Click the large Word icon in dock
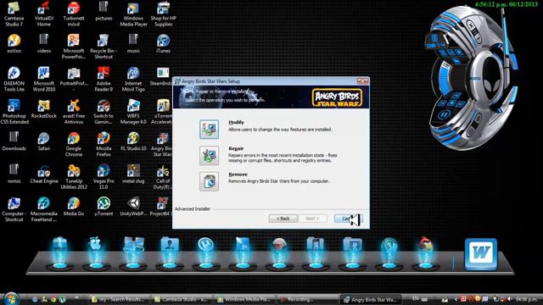The width and height of the screenshot is (543, 305). coord(481,253)
